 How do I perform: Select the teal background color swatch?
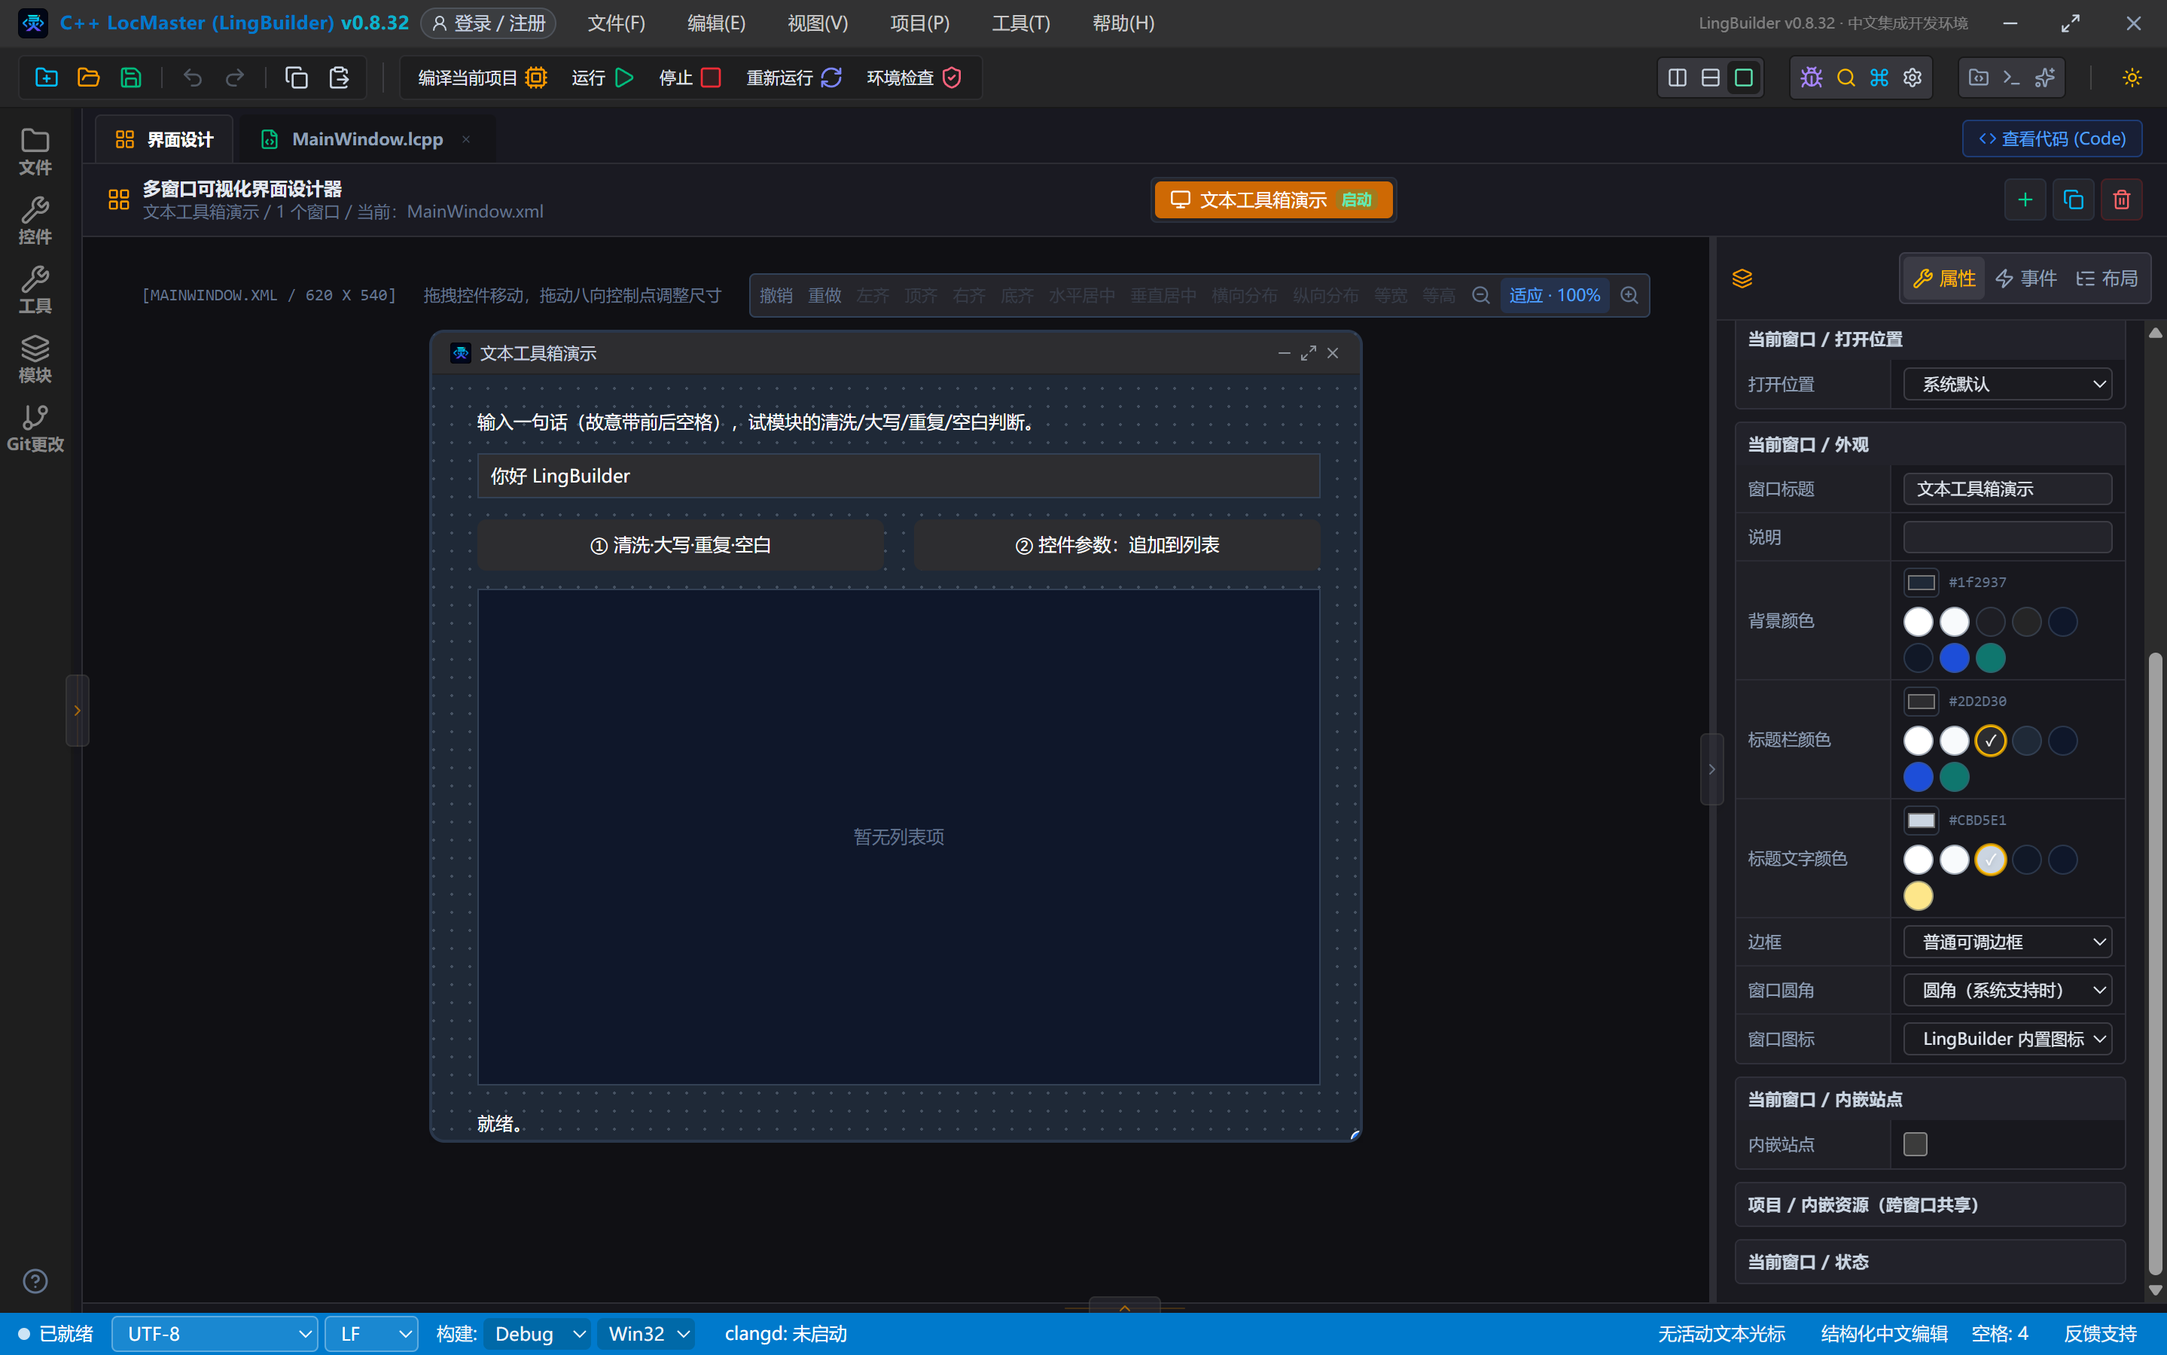[1991, 659]
